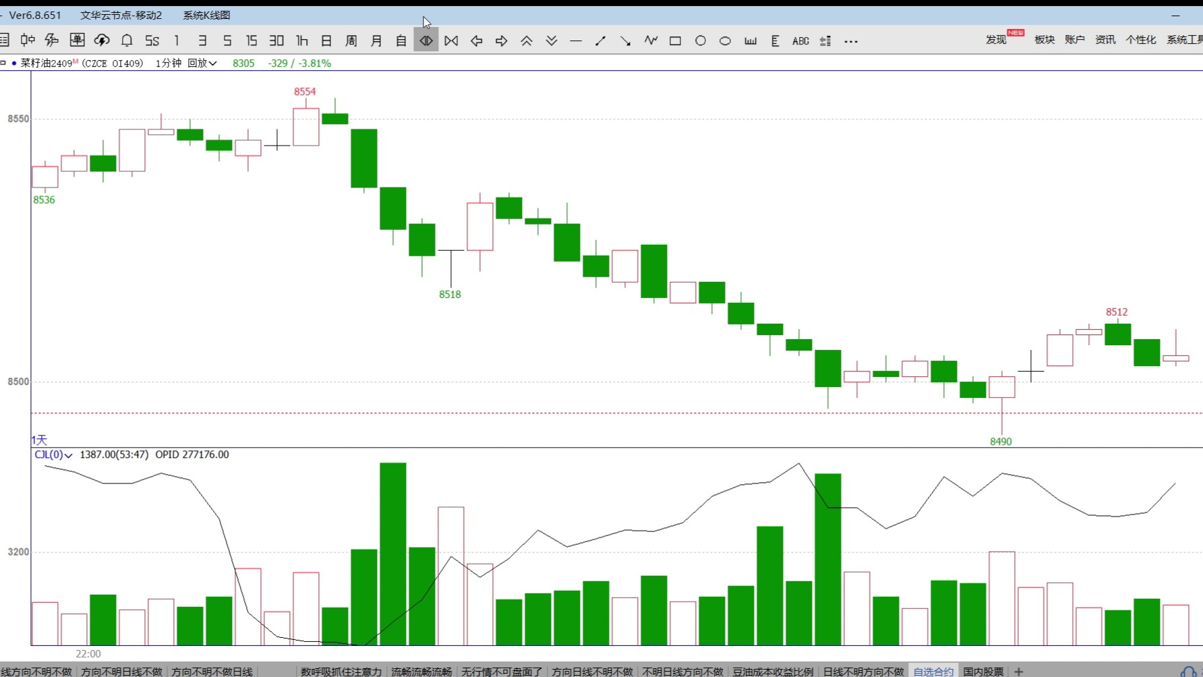Click the alert bell icon
Image resolution: width=1203 pixels, height=677 pixels.
[127, 41]
